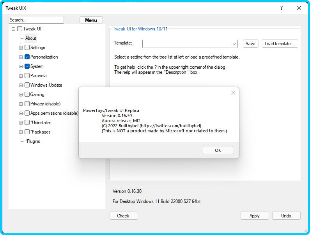The height and width of the screenshot is (235, 310).
Task: Expand the *Packages node
Action: click(21, 132)
